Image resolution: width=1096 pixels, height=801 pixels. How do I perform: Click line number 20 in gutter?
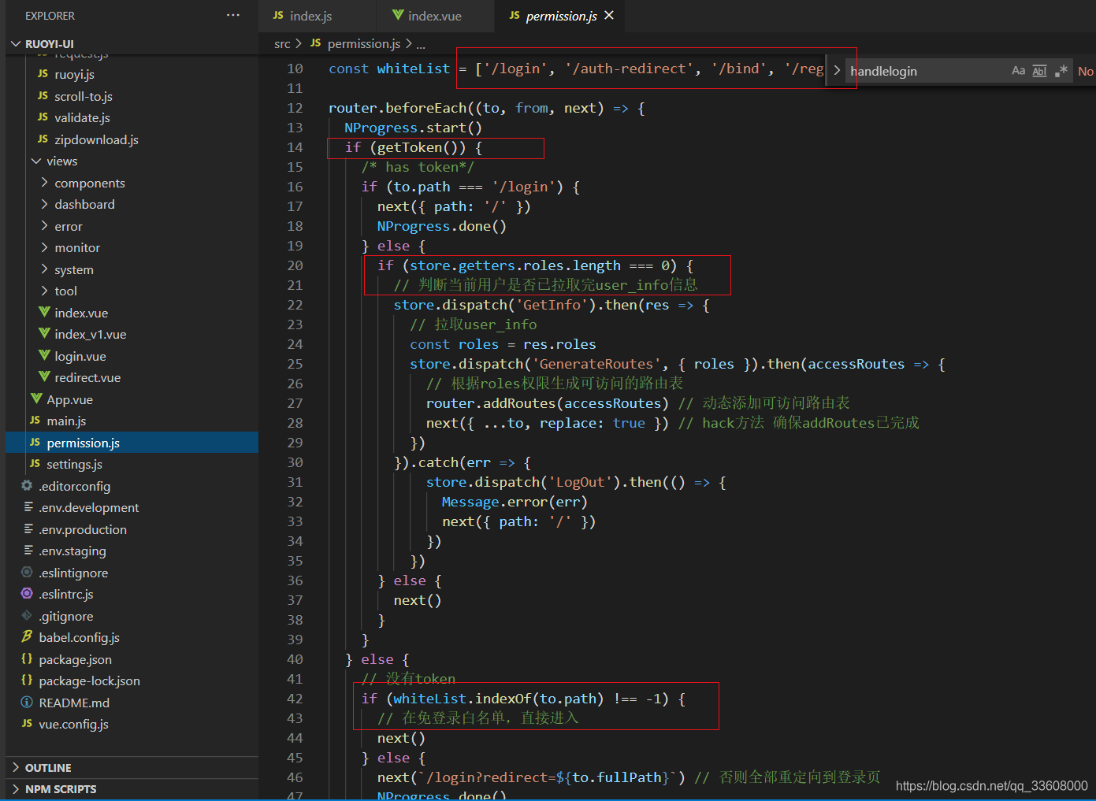(x=295, y=265)
